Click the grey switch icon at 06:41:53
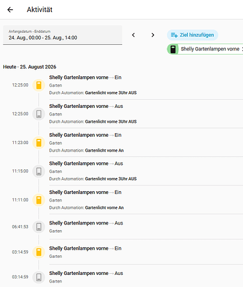Image resolution: width=243 pixels, height=287 pixels. point(39,227)
